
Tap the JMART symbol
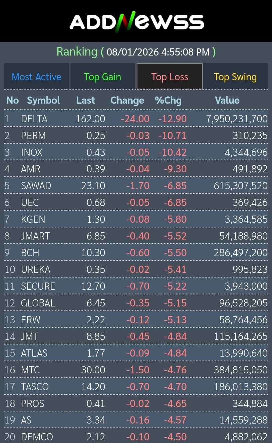point(35,236)
